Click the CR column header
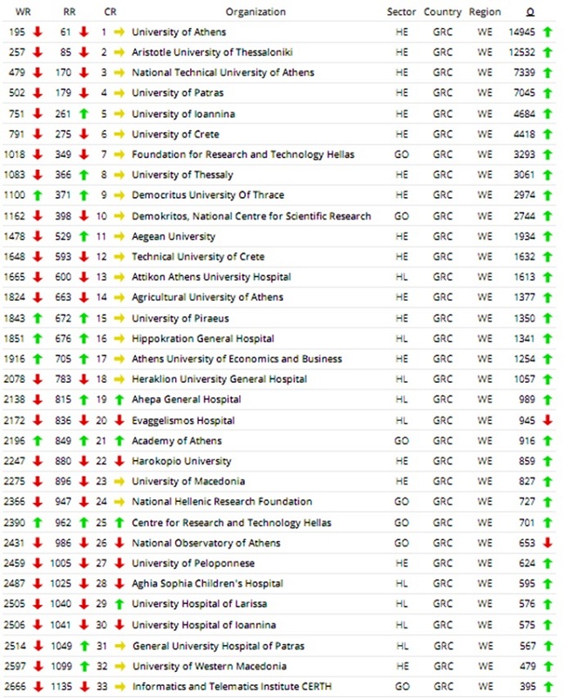Image resolution: width=565 pixels, height=699 pixels. [110, 12]
